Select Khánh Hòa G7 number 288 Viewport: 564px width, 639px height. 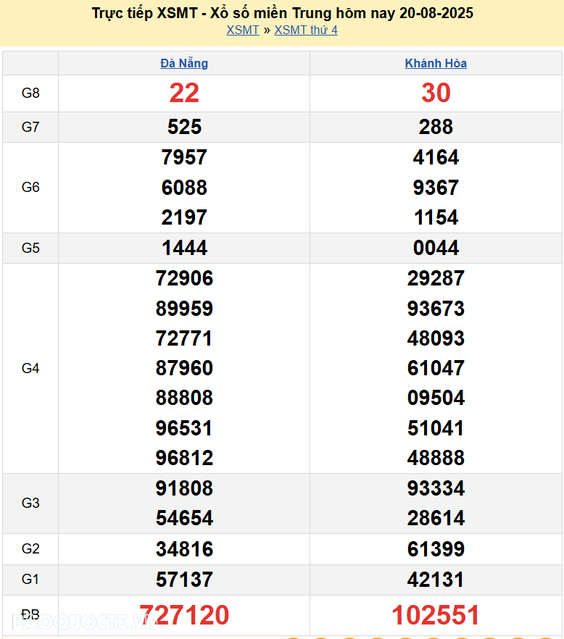click(436, 127)
